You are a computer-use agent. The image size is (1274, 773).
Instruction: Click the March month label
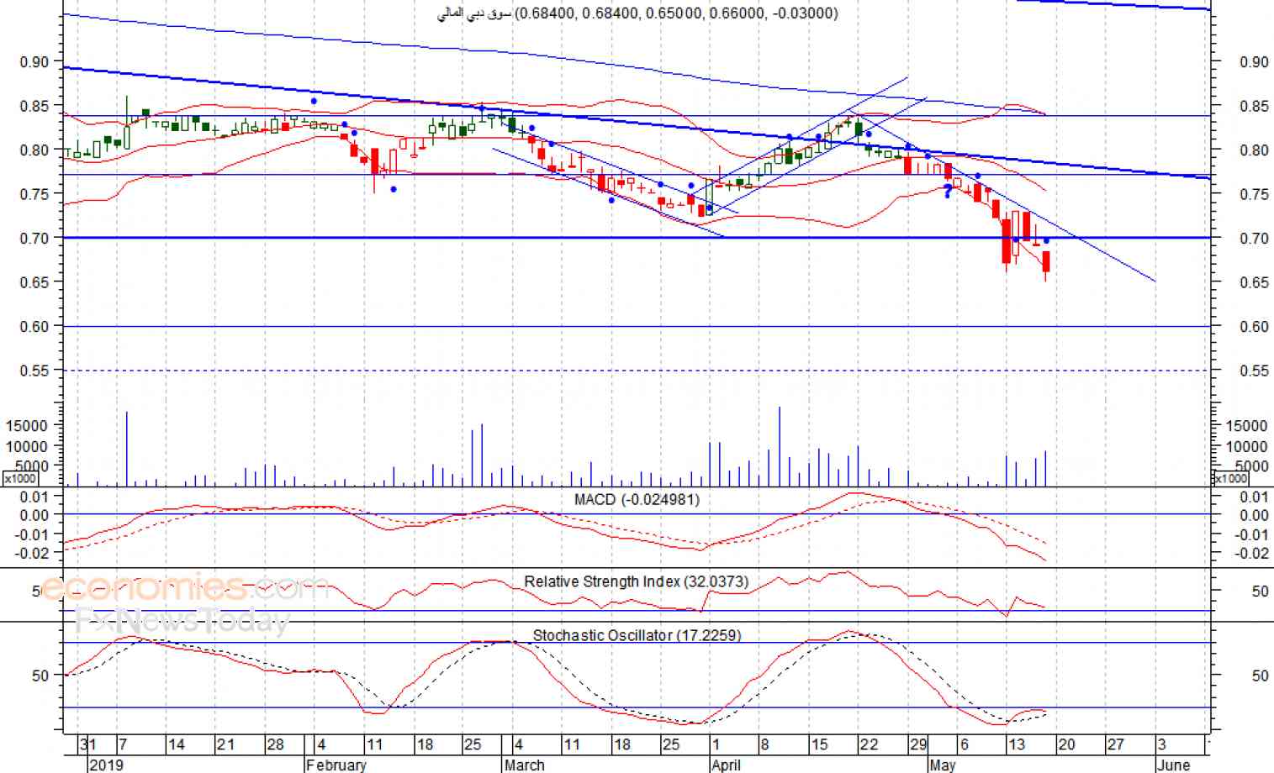click(x=524, y=765)
